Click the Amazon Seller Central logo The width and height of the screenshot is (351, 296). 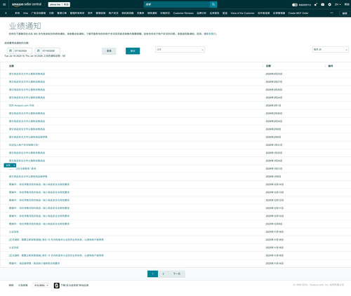[27, 4]
